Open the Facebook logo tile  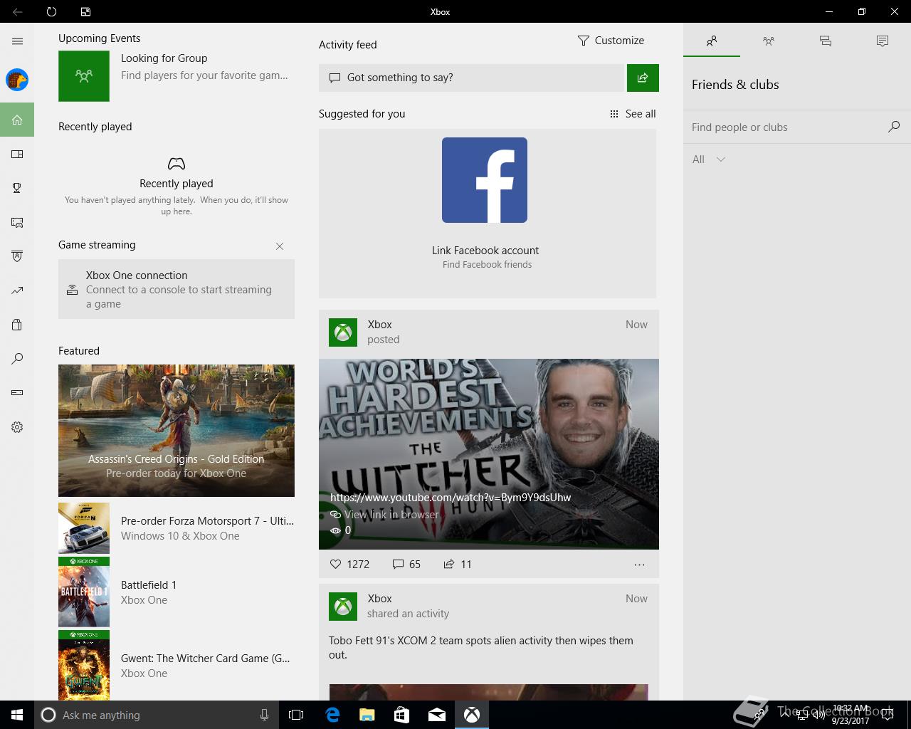point(485,180)
